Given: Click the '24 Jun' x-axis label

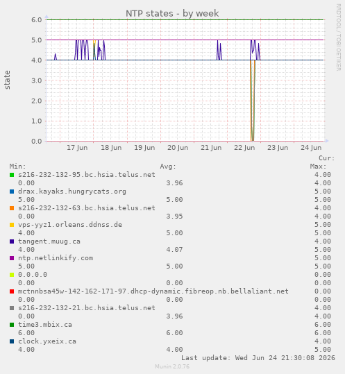Looking at the screenshot, I should (311, 148).
